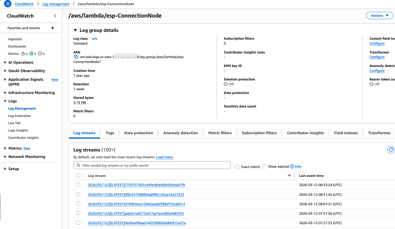Click the search magnifier in filter box

pos(78,165)
